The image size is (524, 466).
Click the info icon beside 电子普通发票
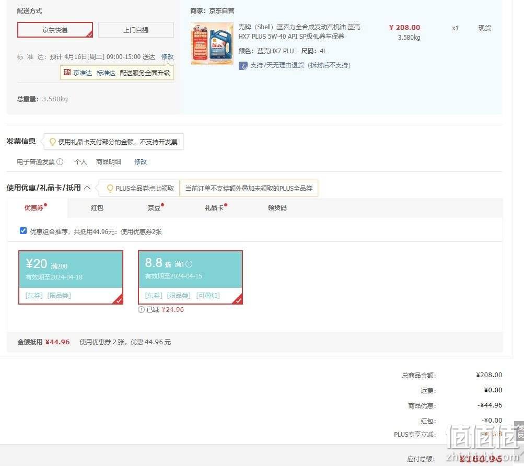coord(60,162)
